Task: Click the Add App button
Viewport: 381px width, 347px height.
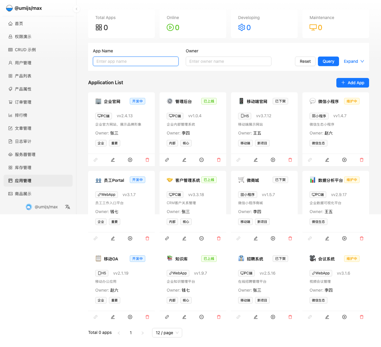Action: pos(352,83)
